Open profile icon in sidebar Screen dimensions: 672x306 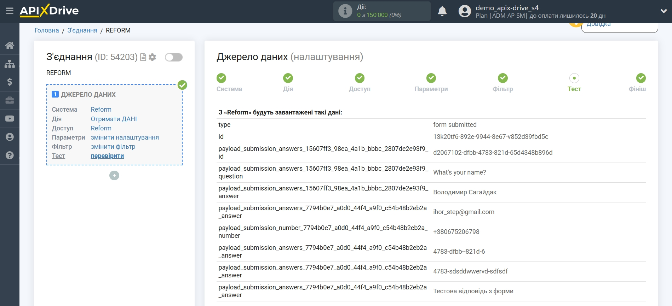10,137
